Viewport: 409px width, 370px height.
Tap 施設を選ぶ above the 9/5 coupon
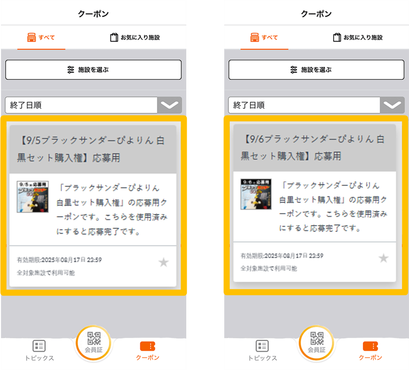pyautogui.click(x=93, y=70)
